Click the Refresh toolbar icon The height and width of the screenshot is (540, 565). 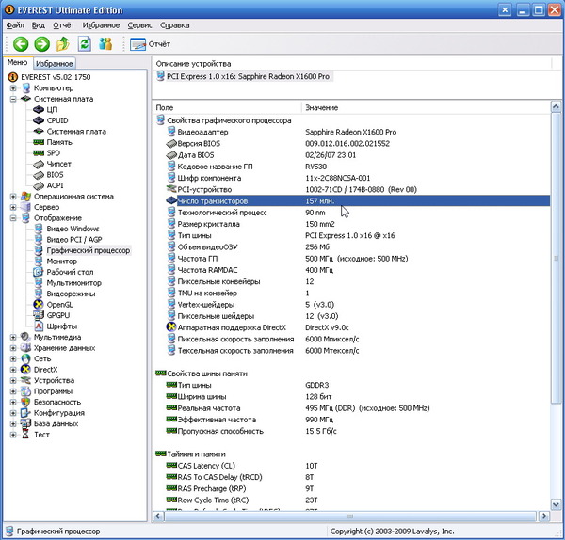[x=85, y=44]
